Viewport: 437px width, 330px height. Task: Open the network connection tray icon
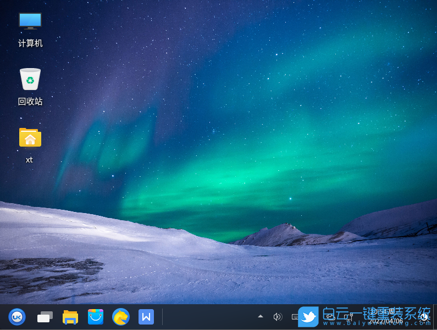click(347, 317)
